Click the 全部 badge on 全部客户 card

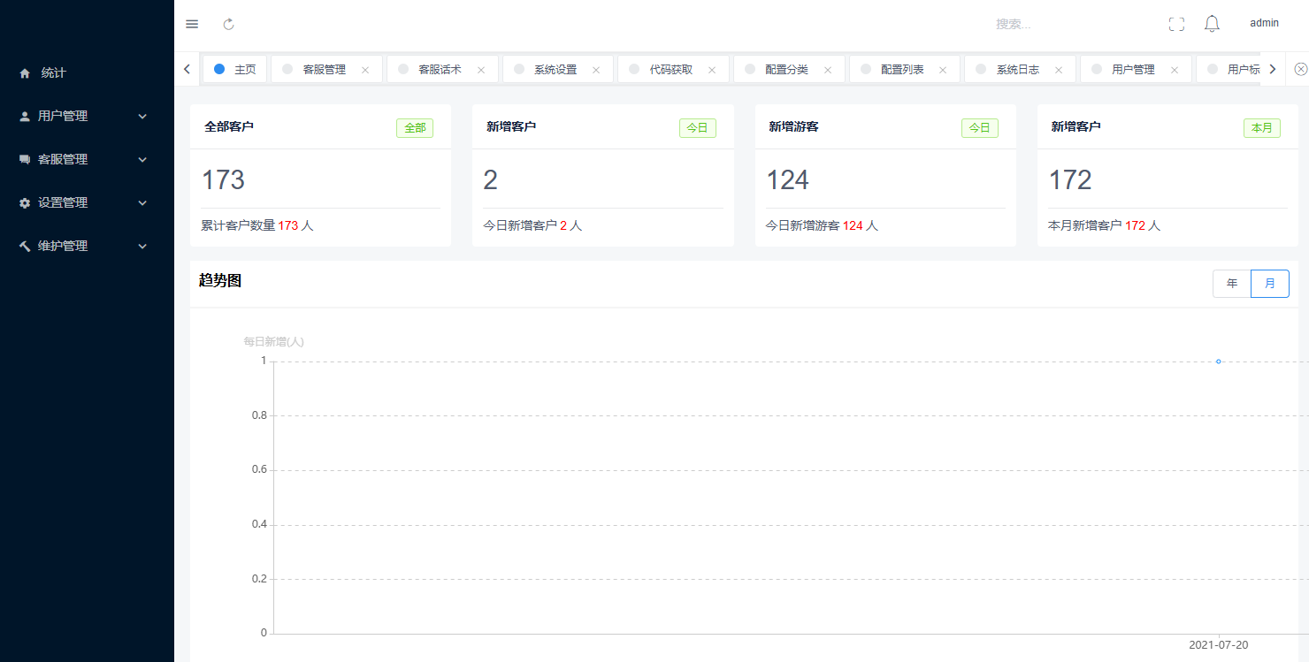pos(415,128)
